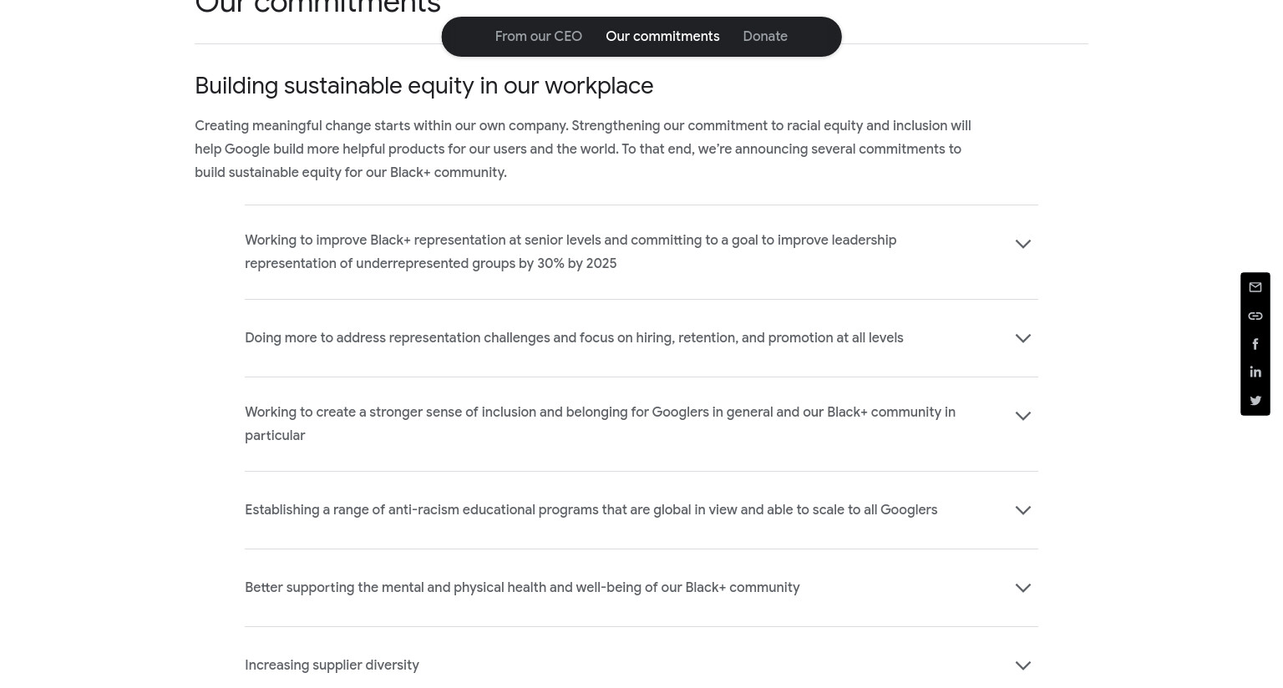Image resolution: width=1283 pixels, height=688 pixels.
Task: Open the Donate nav item
Action: (765, 37)
